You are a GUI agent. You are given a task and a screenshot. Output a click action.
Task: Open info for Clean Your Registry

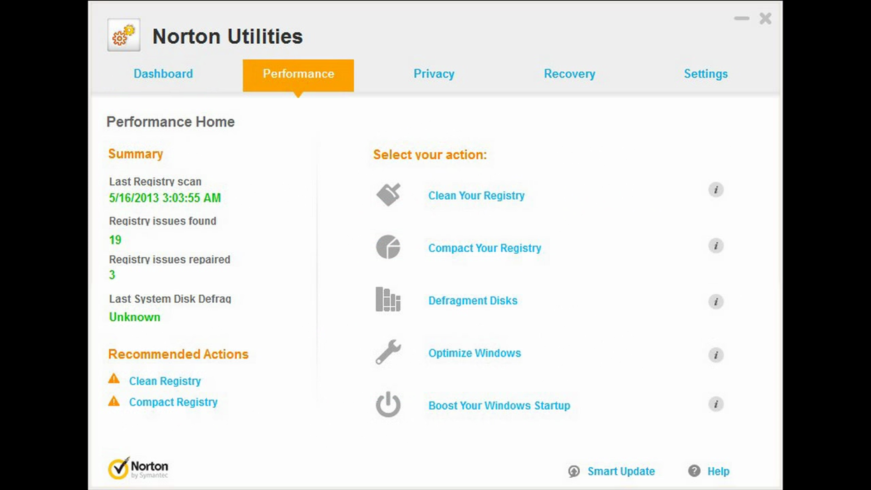click(x=717, y=190)
